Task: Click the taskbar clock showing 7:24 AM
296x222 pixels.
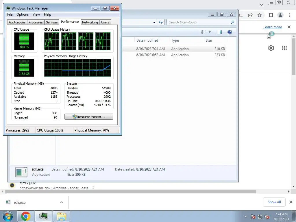Action: (x=281, y=216)
